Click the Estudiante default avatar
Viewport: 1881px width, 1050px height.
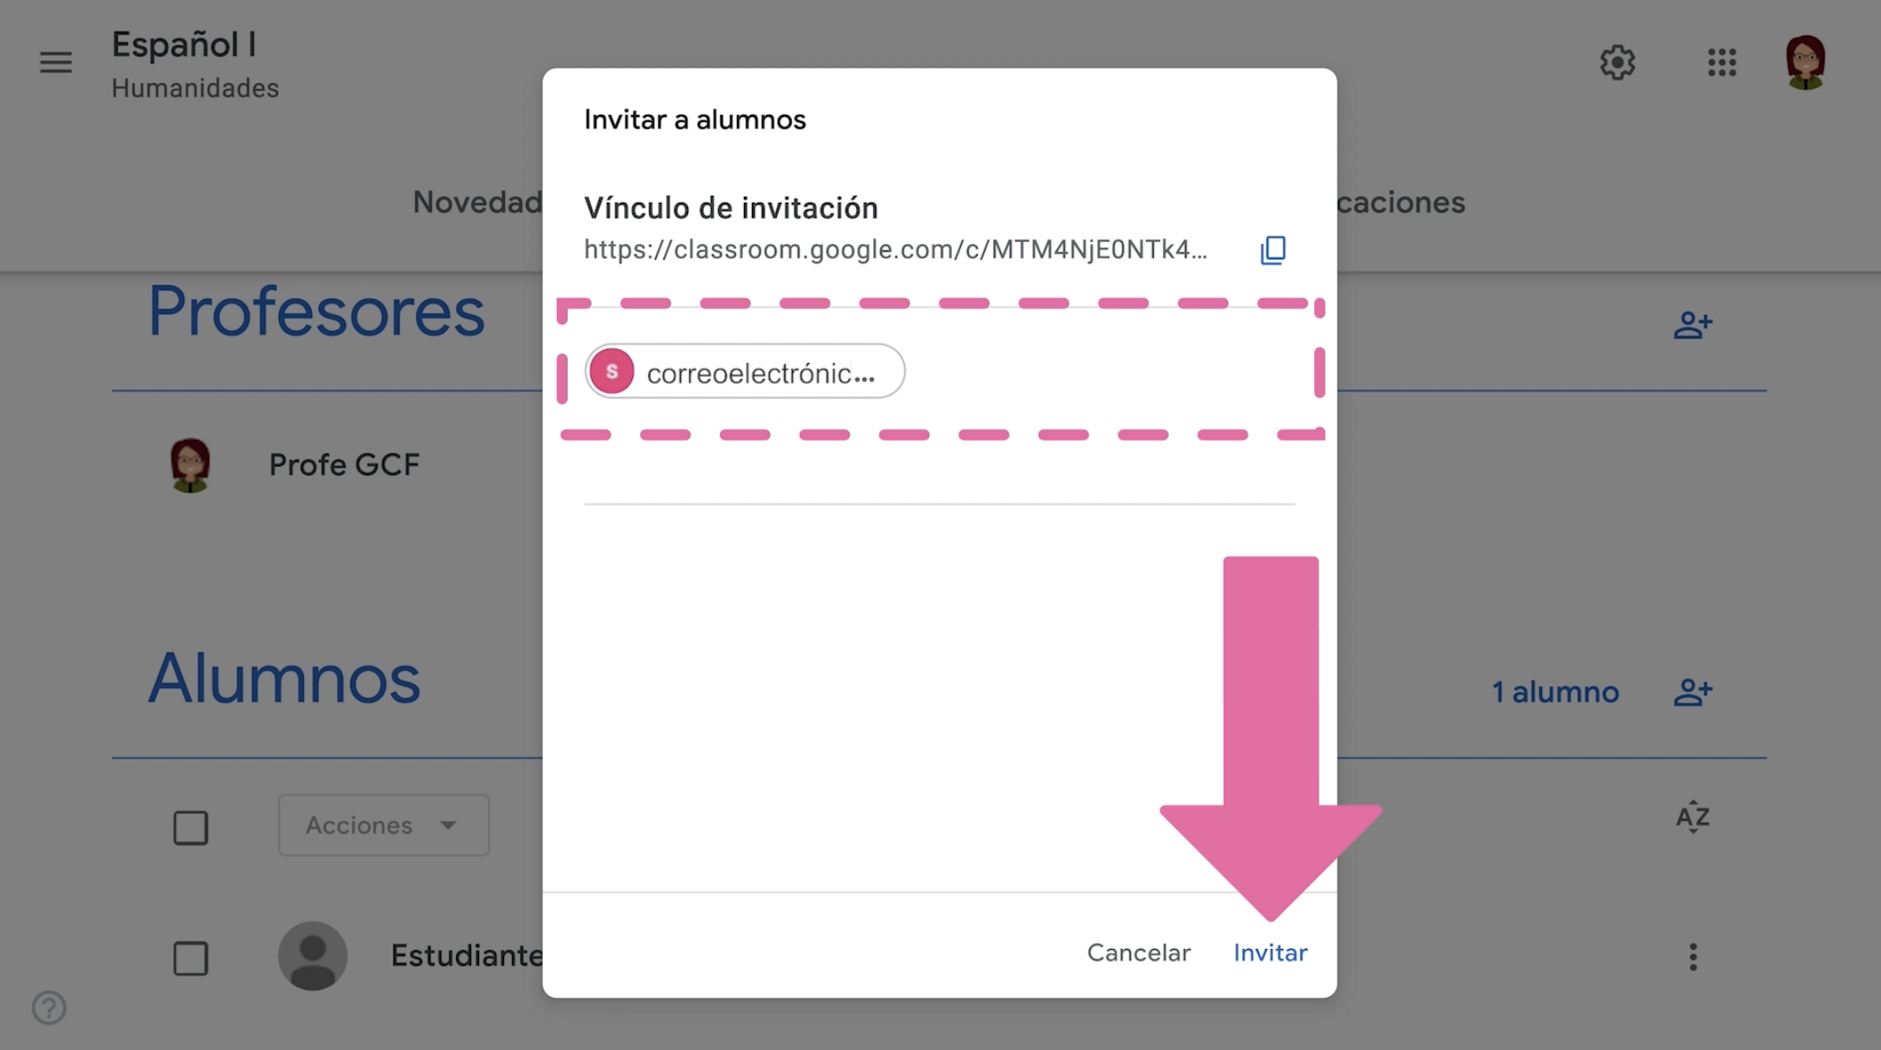point(313,956)
